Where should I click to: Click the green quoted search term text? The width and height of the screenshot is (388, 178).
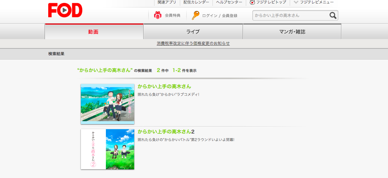click(x=105, y=70)
